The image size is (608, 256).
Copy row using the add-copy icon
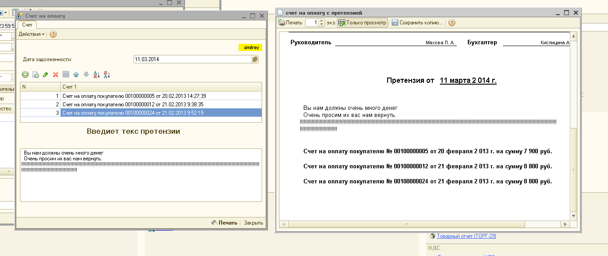click(x=35, y=75)
